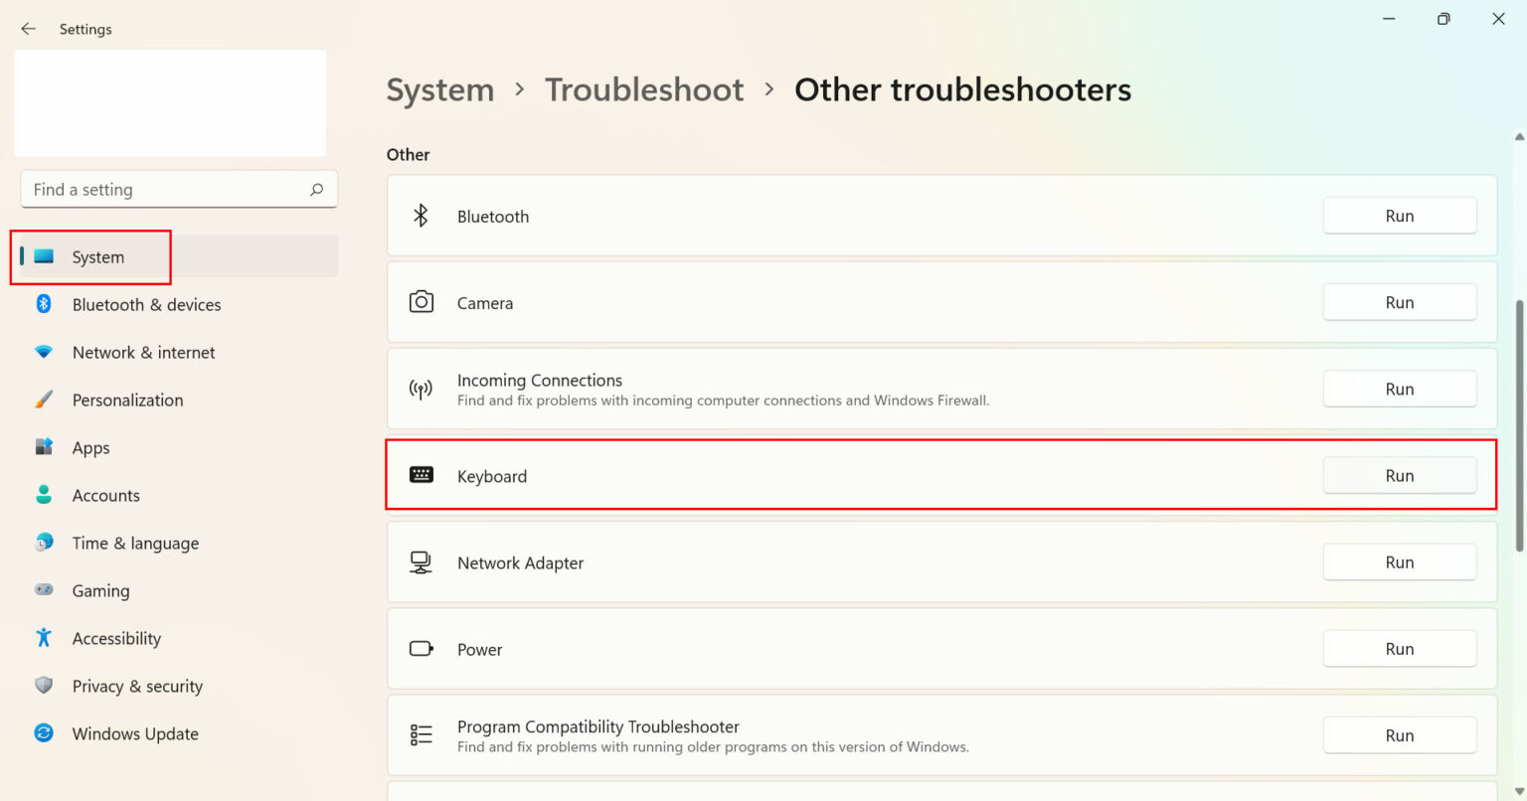
Task: Open the Troubleshoot breadcrumb link
Action: tap(644, 89)
